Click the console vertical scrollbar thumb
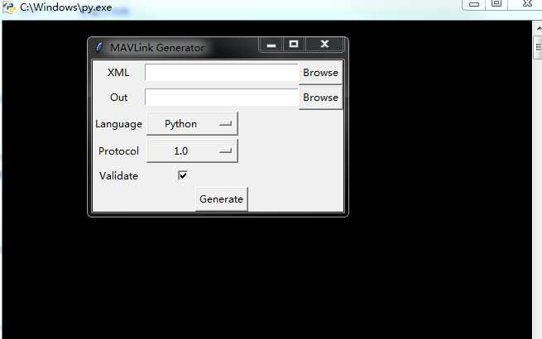542x339 pixels. coord(539,47)
